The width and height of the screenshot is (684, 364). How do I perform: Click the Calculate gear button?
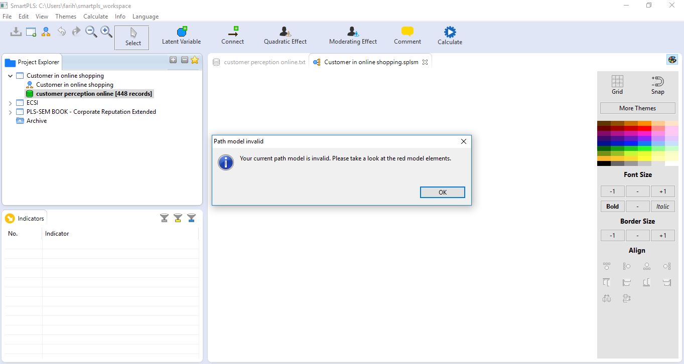(450, 36)
